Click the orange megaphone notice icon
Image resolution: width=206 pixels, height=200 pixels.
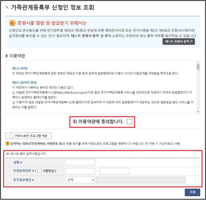coord(12,23)
